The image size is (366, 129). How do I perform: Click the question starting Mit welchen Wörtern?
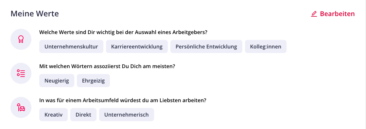(107, 66)
